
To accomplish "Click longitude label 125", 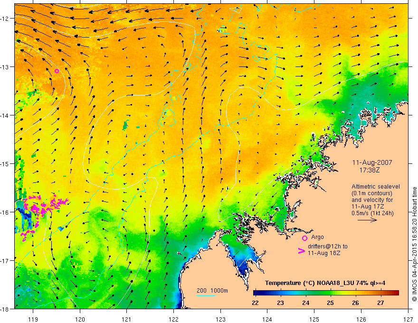I will [x=314, y=319].
